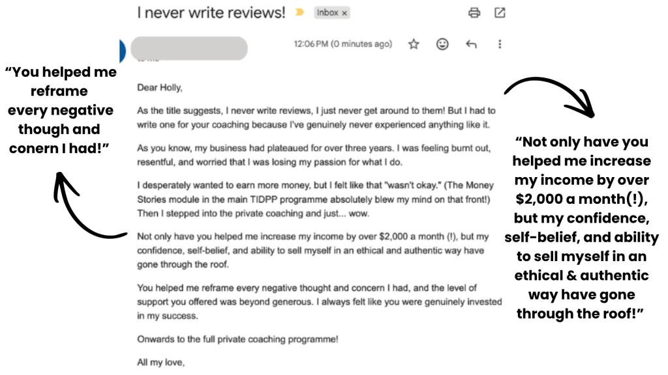Click the 'All my love,' sign-off
This screenshot has height=375, width=668.
[x=160, y=362]
